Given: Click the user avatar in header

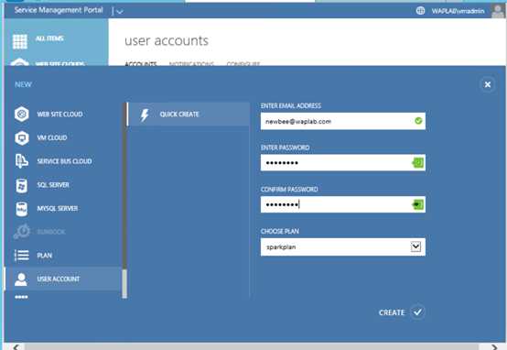Looking at the screenshot, I should coord(498,11).
